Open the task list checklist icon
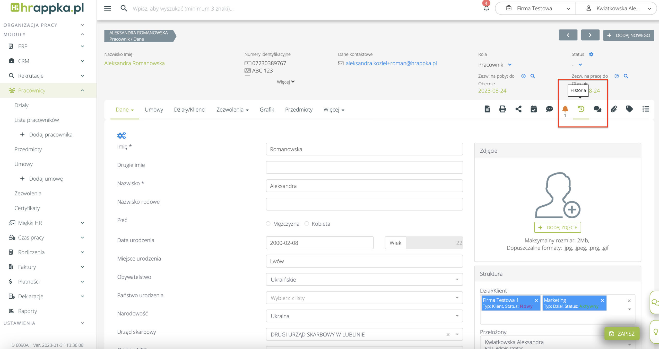 click(x=645, y=109)
